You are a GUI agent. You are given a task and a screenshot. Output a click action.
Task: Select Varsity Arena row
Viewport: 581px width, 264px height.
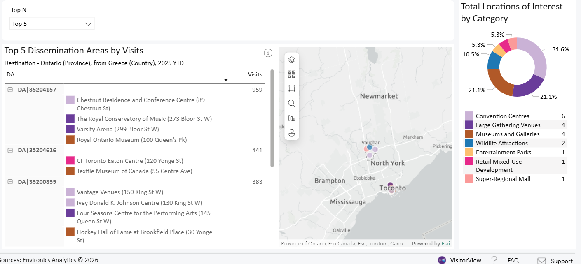coord(112,129)
